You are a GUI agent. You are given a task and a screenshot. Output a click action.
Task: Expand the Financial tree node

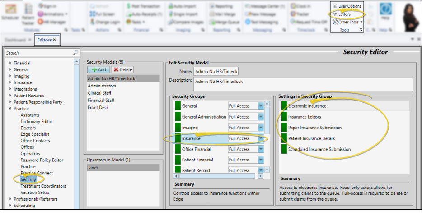click(x=10, y=64)
